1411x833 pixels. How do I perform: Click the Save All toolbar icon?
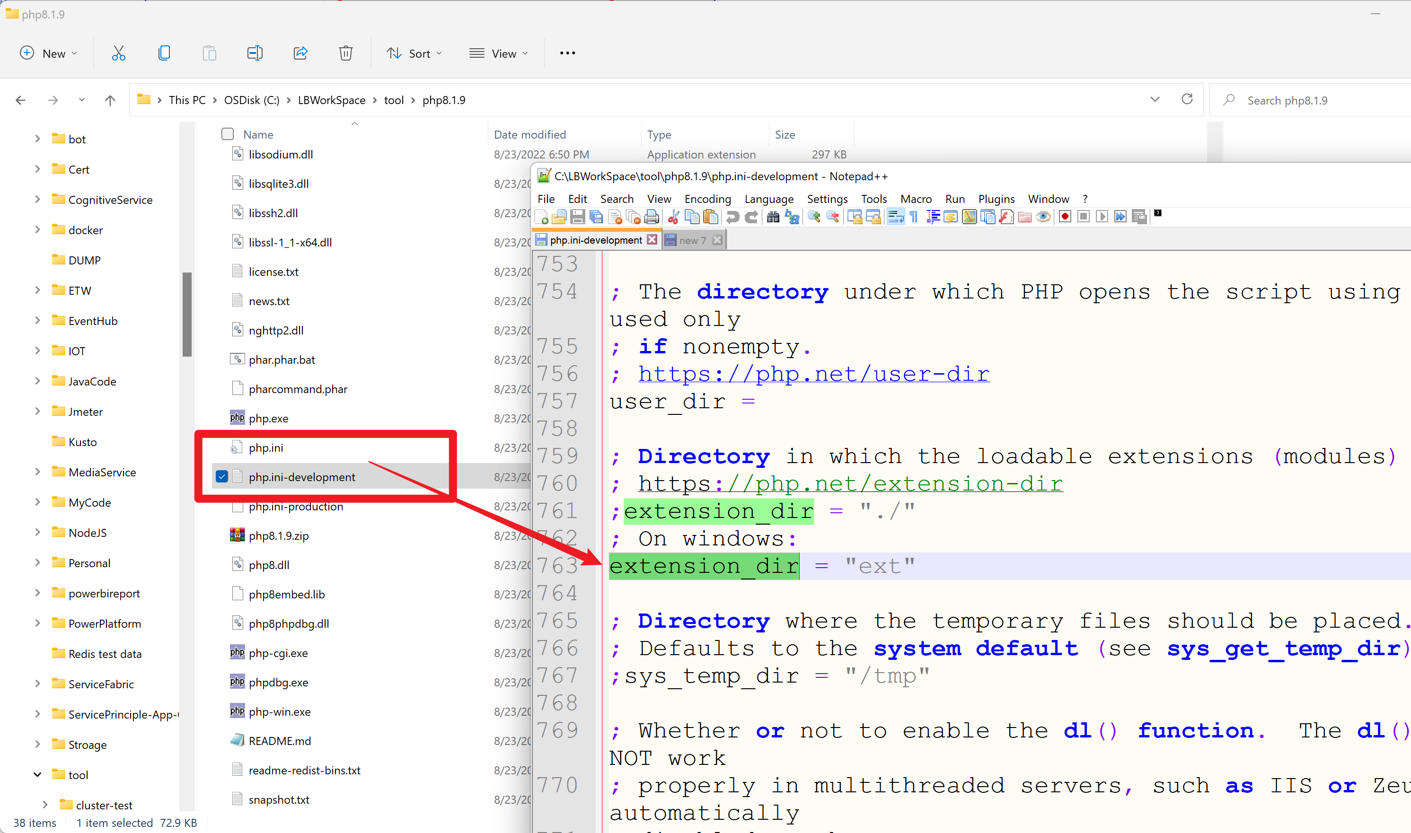[x=596, y=217]
